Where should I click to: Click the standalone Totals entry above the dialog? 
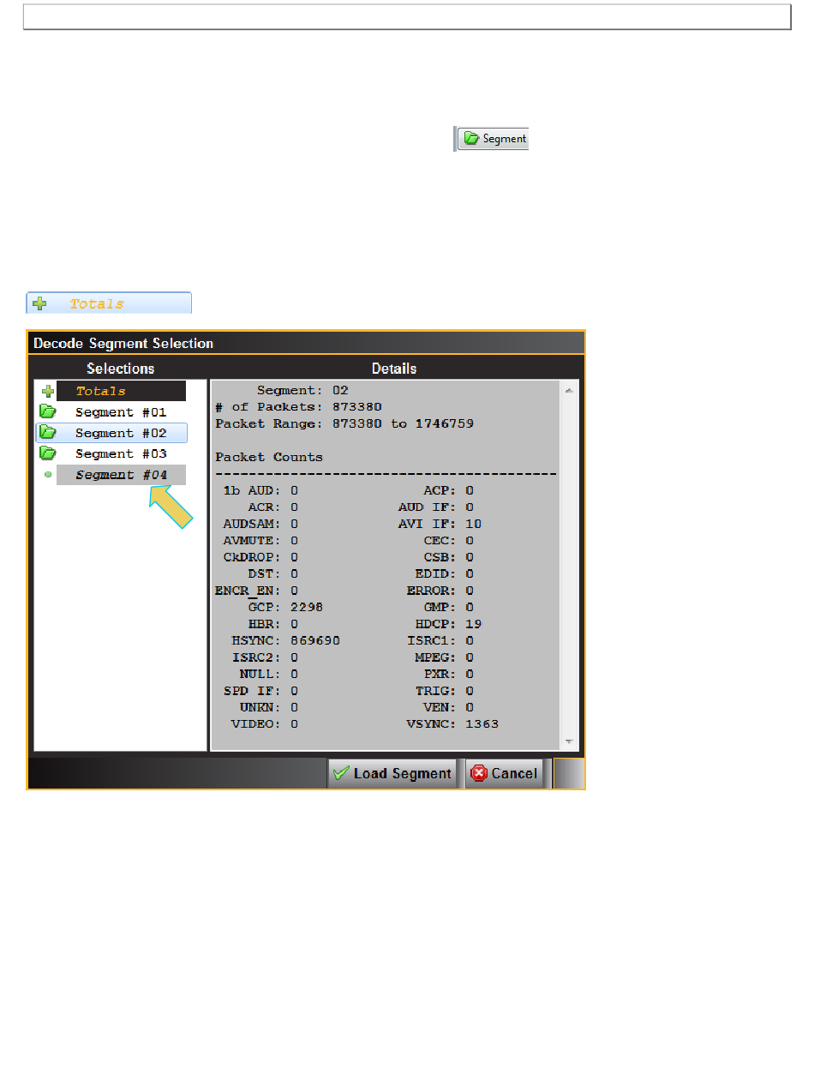[109, 303]
